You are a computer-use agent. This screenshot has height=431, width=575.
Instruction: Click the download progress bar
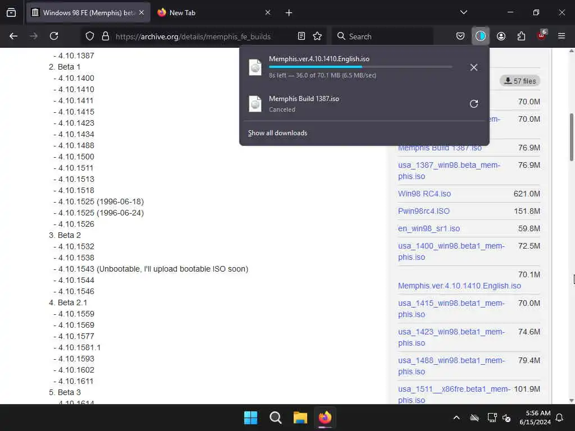[360, 67]
